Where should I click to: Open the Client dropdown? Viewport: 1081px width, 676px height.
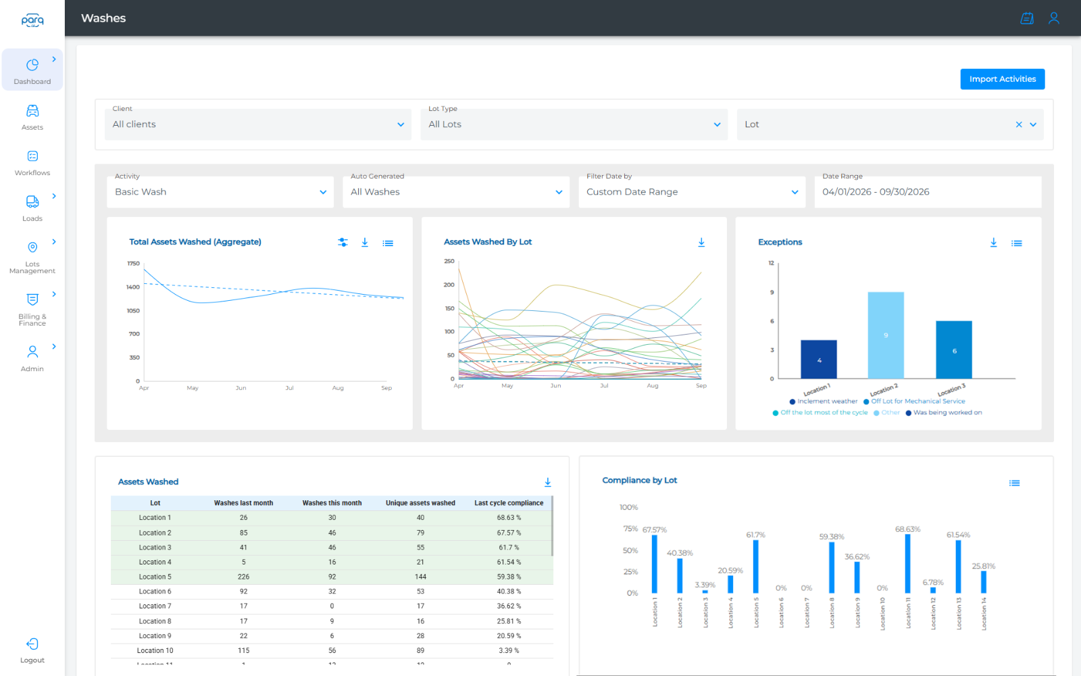[259, 124]
